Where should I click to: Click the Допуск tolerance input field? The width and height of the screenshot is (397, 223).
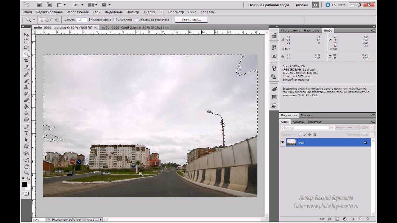82,20
